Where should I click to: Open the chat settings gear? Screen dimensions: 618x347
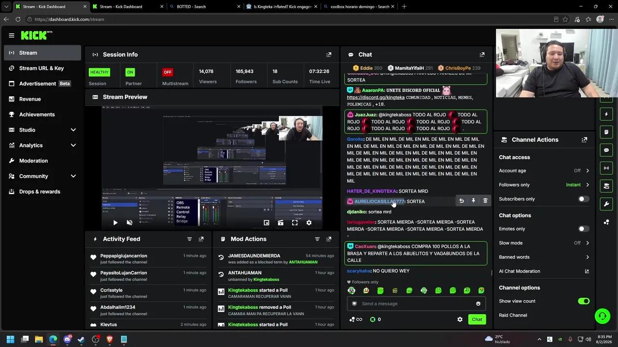[460, 320]
